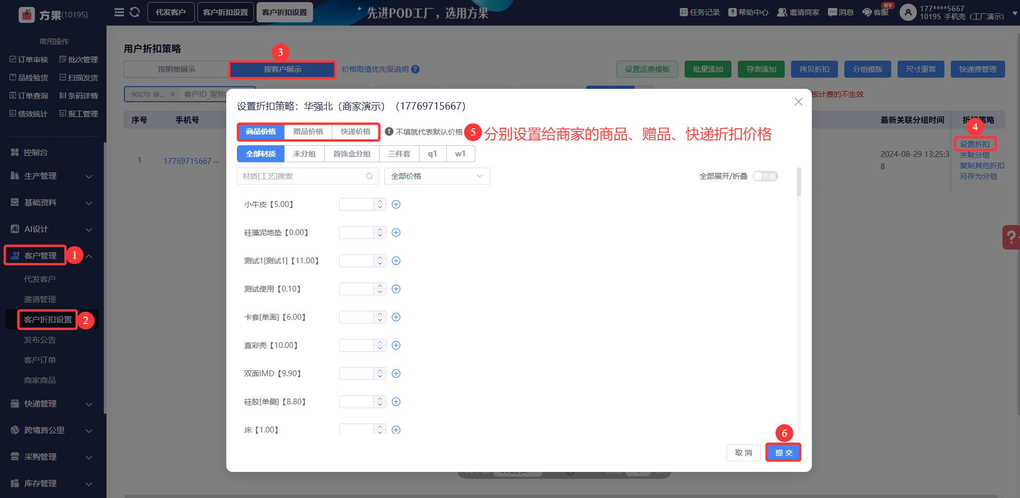
Task: Add tier for 硅胶[单侧] row
Action: tap(396, 402)
